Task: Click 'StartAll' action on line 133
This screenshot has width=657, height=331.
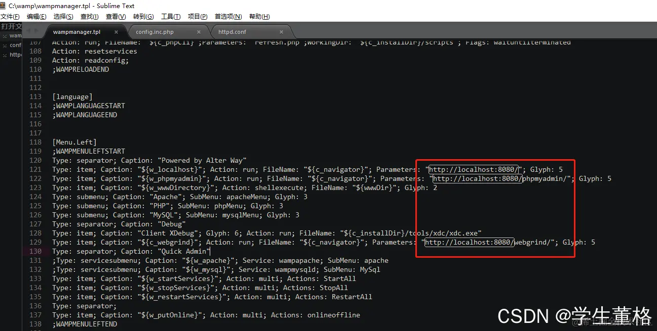Action: point(340,278)
